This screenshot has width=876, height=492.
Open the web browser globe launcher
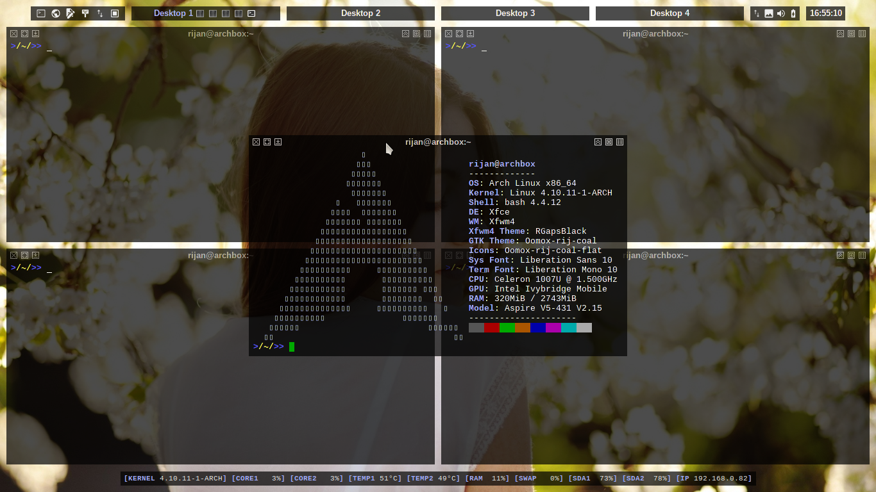point(56,13)
